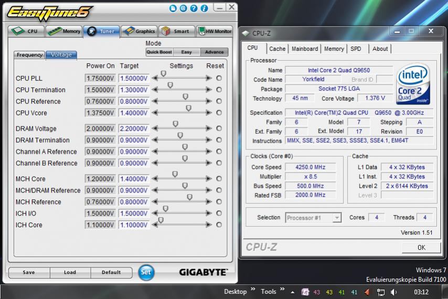Click the first blue header icon in EasyTune6
This screenshot has height=299, width=448.
(x=173, y=8)
